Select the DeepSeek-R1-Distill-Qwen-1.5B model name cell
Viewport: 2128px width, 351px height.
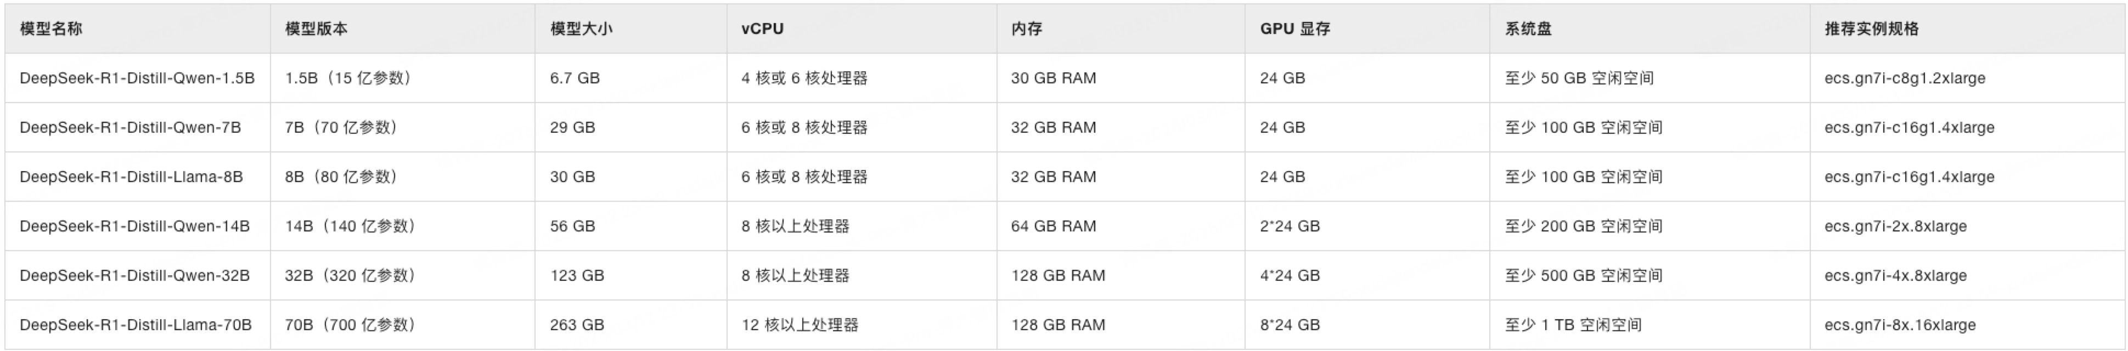point(137,78)
